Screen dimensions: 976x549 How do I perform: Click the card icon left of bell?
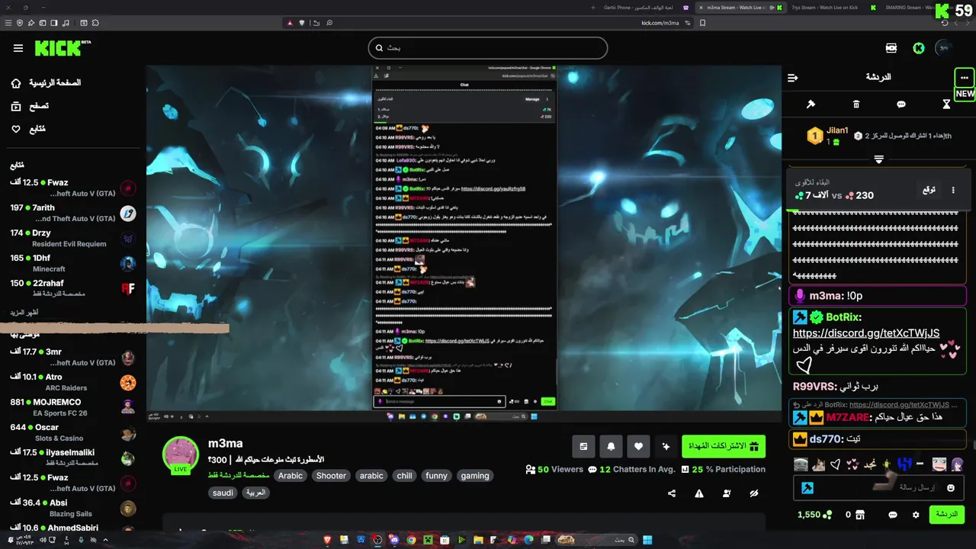click(x=583, y=446)
